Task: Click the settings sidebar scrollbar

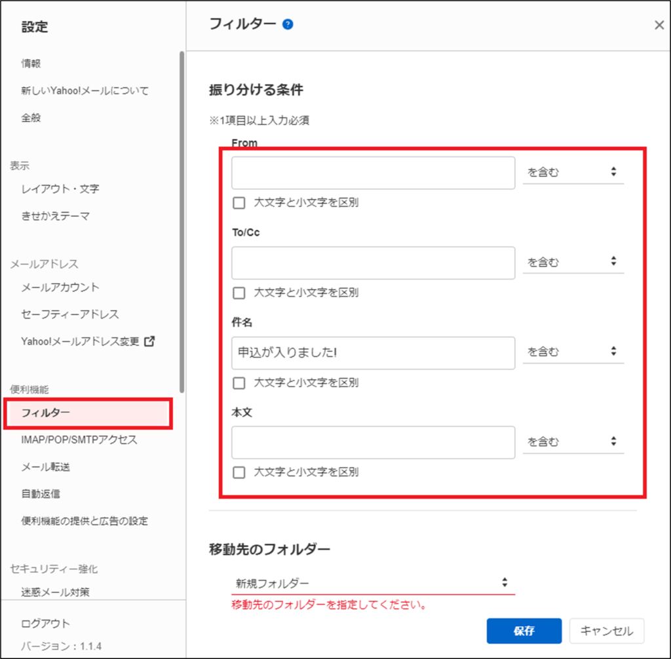Action: pos(182,221)
